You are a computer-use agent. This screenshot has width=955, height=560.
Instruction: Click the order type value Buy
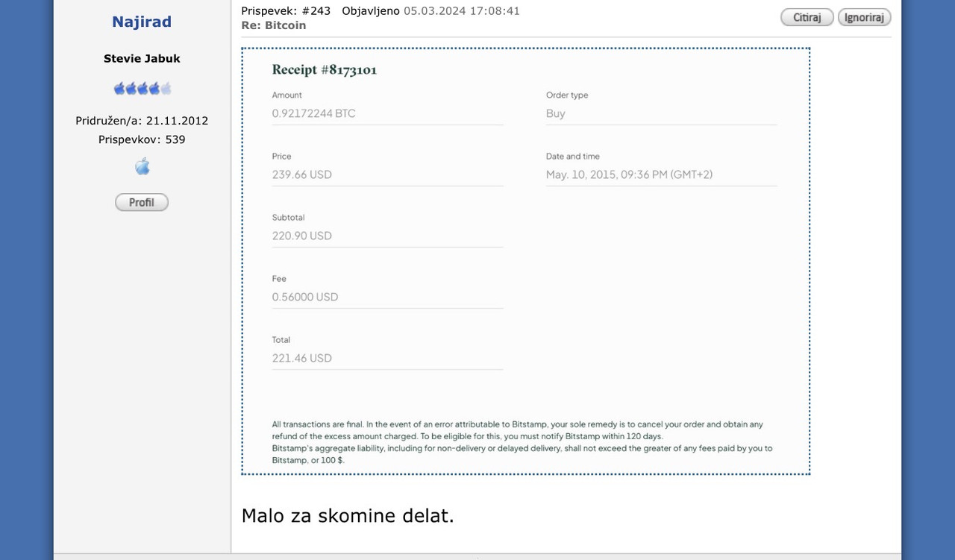(556, 113)
